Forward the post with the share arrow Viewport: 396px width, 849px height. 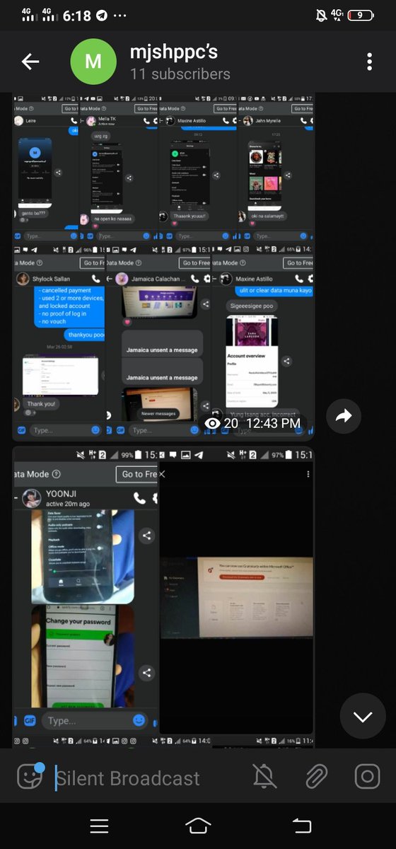pyautogui.click(x=344, y=417)
